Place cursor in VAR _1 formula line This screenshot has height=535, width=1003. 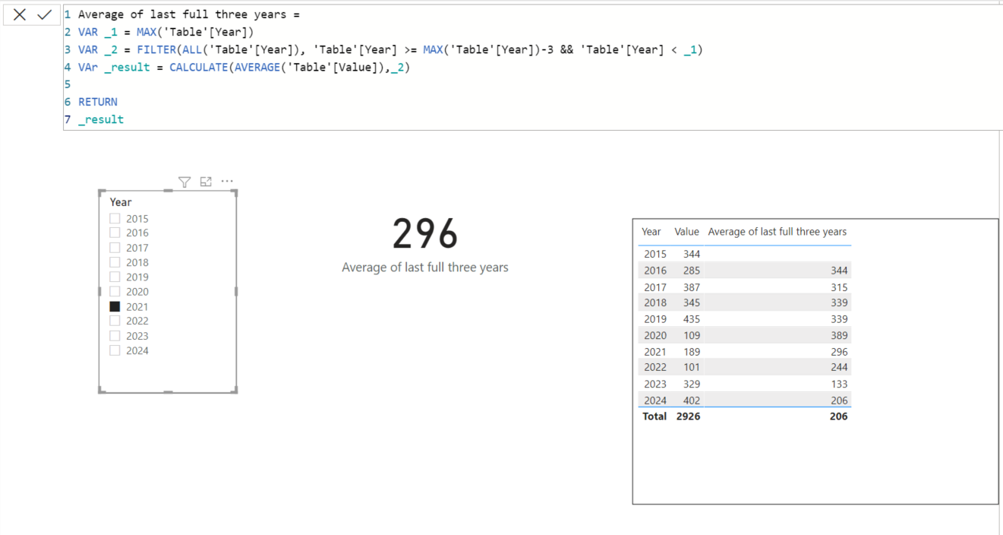pos(166,32)
